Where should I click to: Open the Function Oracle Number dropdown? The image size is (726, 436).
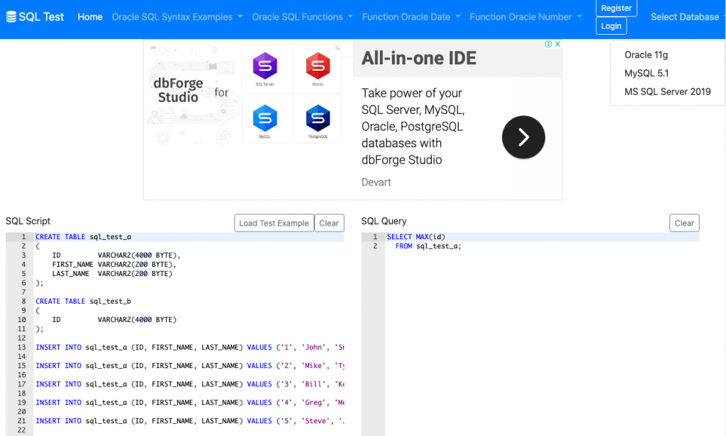pos(526,17)
